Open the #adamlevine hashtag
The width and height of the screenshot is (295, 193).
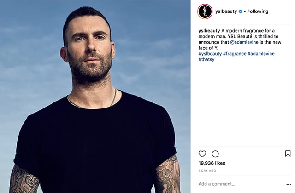tap(261, 54)
